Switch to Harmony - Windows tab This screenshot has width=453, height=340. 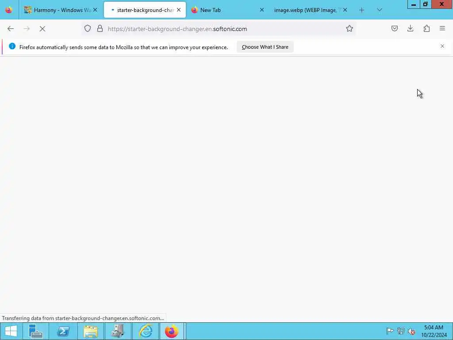61,10
